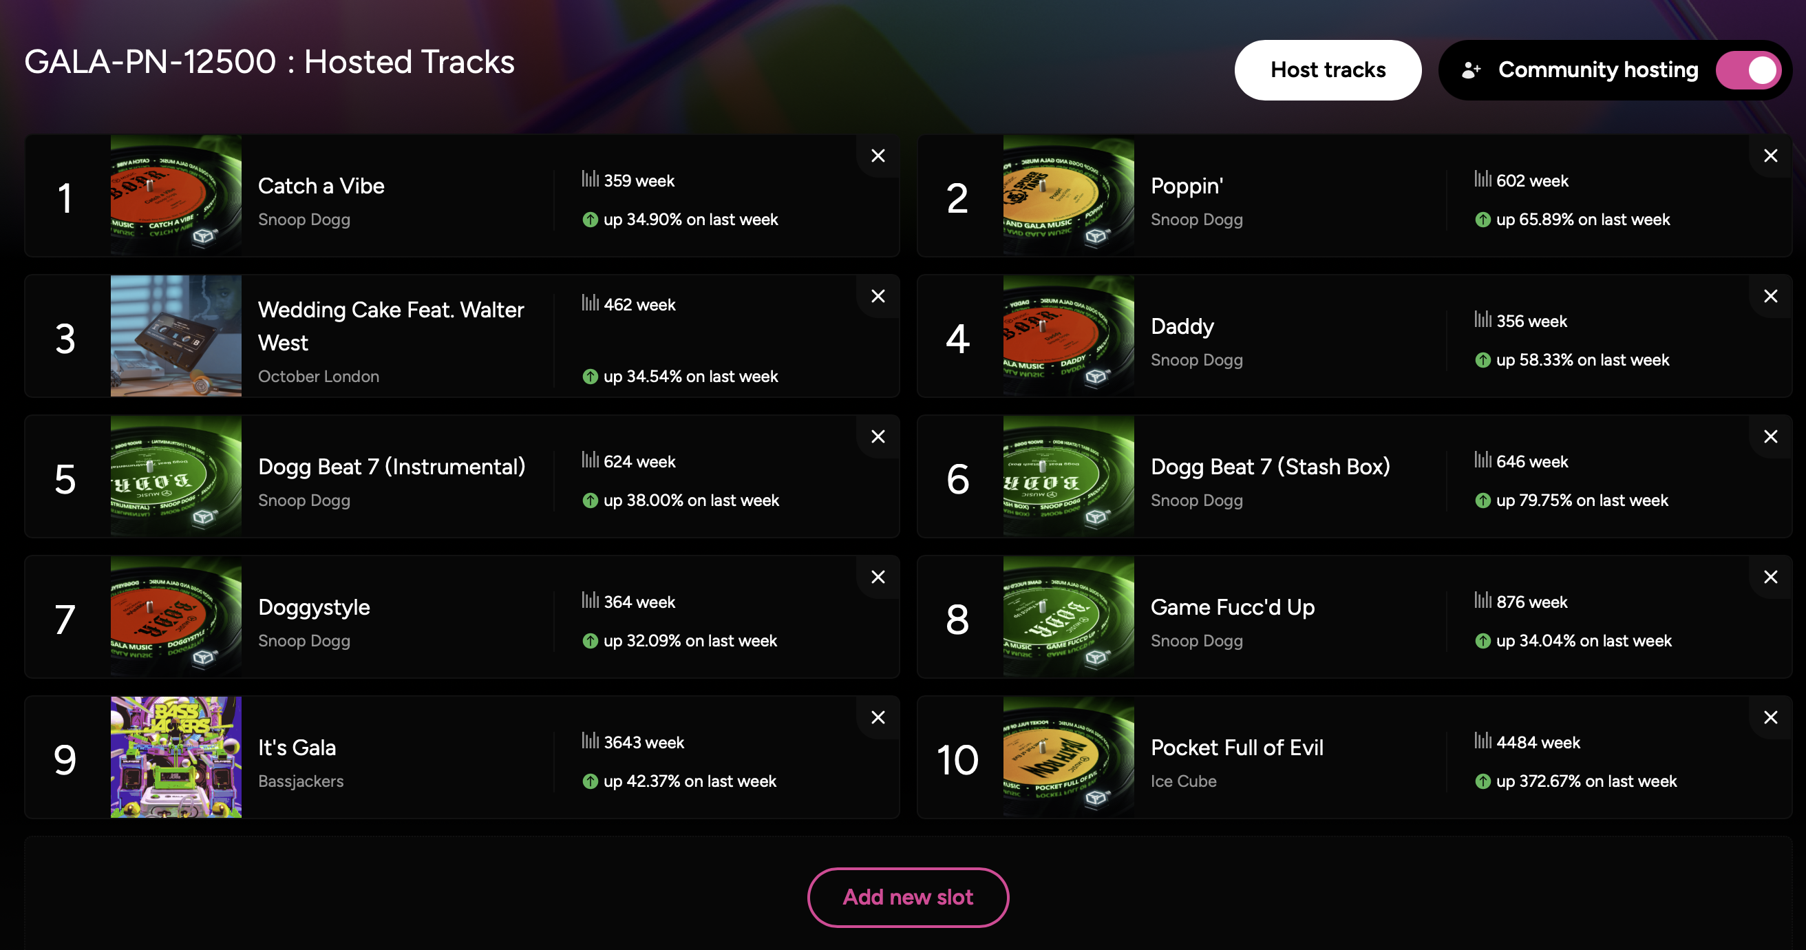Click the Doggystyle track title

tap(314, 607)
